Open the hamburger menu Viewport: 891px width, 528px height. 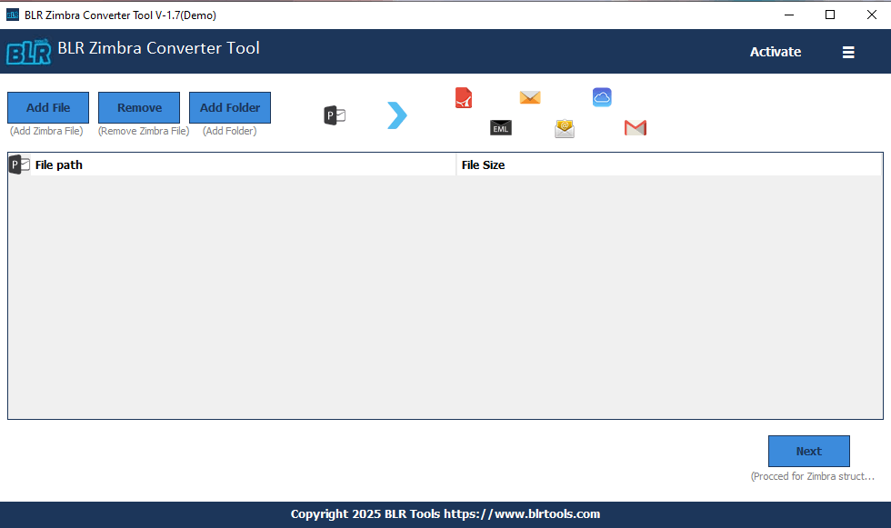tap(848, 52)
